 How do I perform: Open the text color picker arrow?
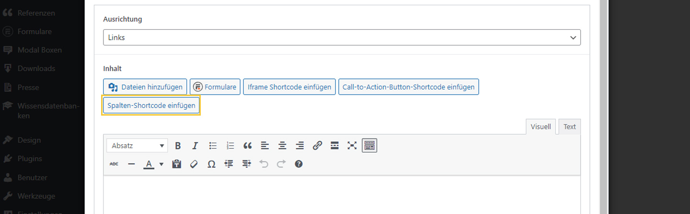point(161,164)
